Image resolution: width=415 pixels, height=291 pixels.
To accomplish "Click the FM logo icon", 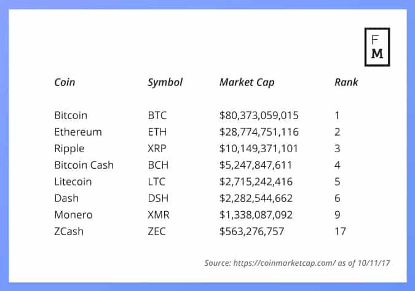I will pyautogui.click(x=377, y=47).
